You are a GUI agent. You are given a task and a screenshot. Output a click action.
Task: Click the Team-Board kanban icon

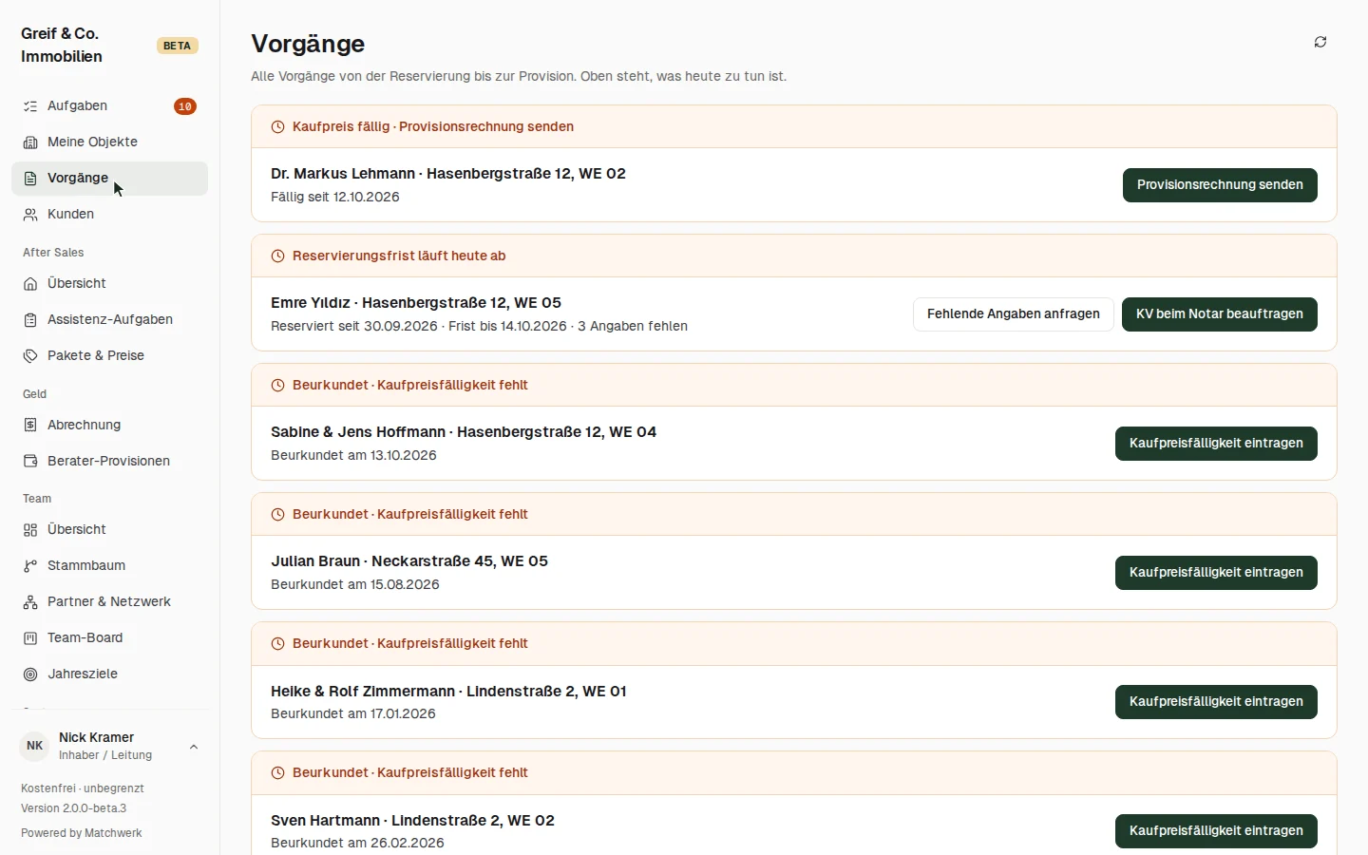tap(30, 638)
